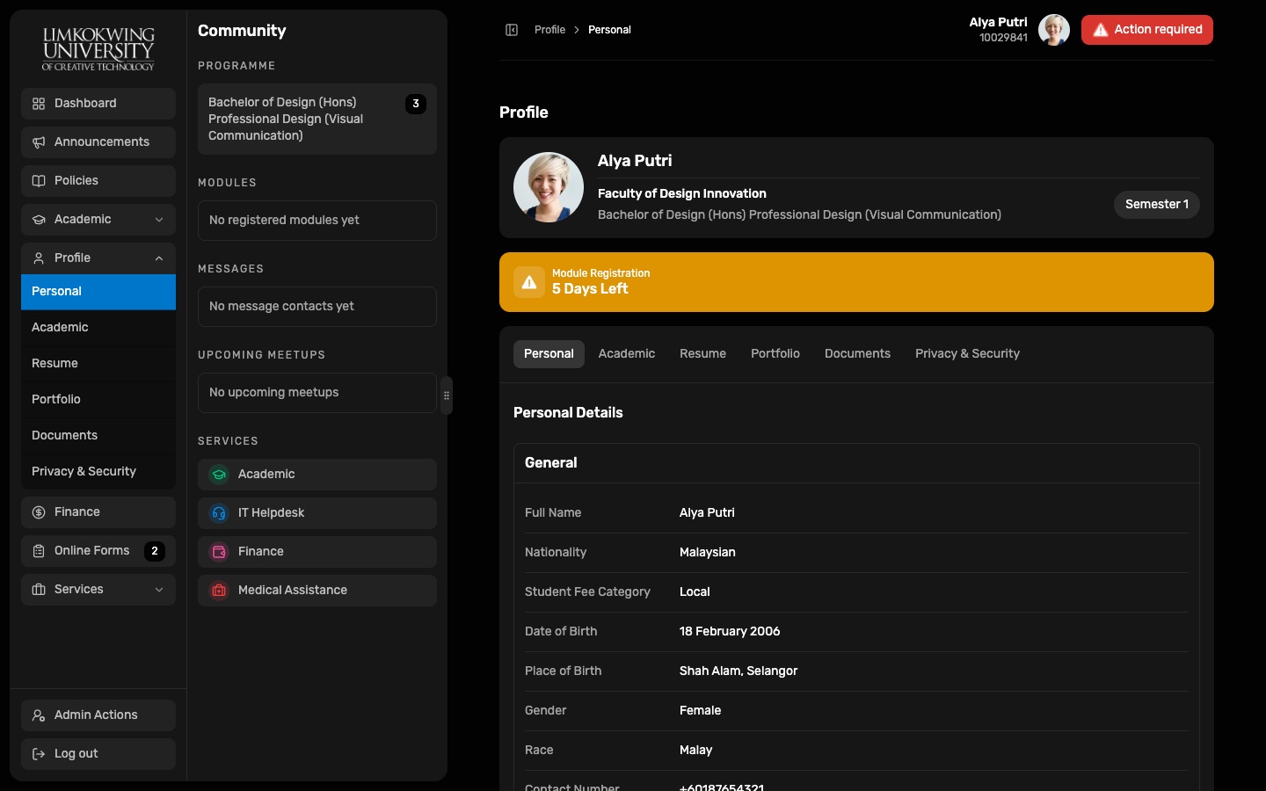Select Resume in Profile submenu
Screen dimensions: 1266x791
(98, 364)
